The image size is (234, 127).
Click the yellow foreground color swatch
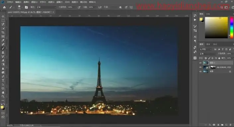pos(201,19)
